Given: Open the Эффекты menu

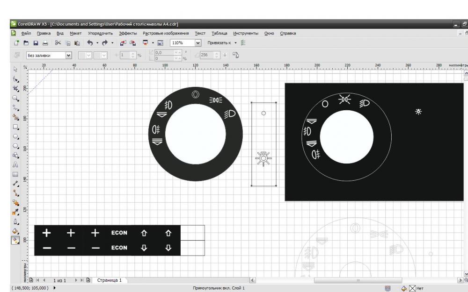Looking at the screenshot, I should (128, 33).
